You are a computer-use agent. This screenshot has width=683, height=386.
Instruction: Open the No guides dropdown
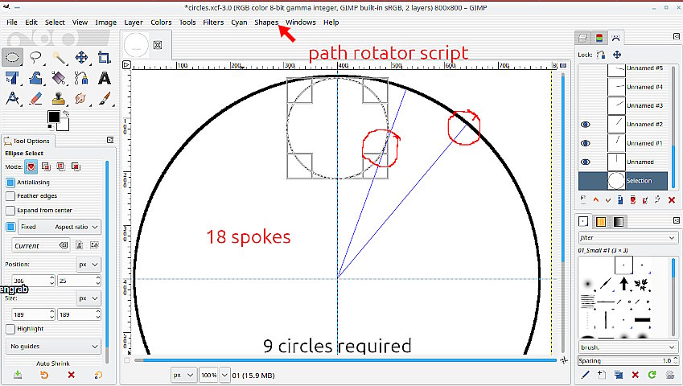tap(54, 347)
